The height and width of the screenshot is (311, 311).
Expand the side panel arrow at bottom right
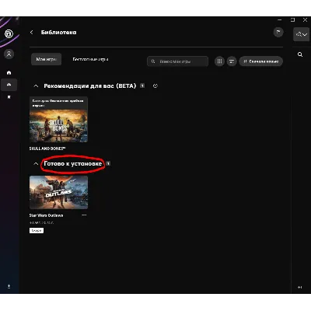point(300,287)
